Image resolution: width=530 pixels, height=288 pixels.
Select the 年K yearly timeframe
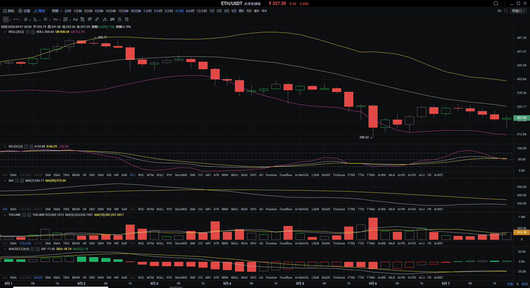point(264,11)
